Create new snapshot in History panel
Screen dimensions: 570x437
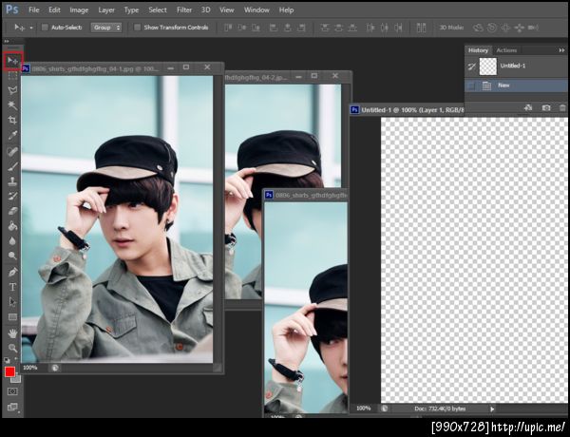pos(546,107)
